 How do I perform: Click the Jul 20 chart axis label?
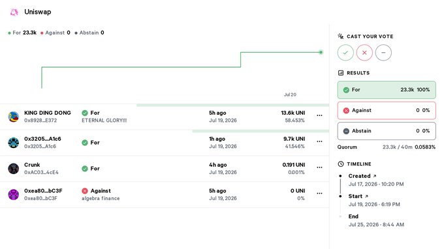coord(290,95)
